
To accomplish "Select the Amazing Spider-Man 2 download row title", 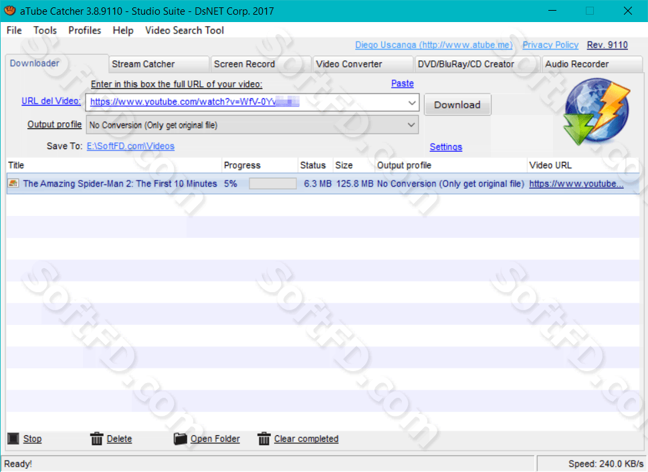I will pyautogui.click(x=120, y=183).
